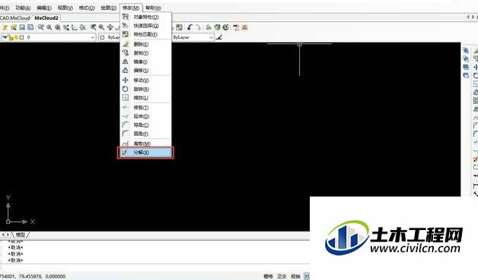Click the Move tool in right toolbar
This screenshot has height=280, width=478.
tap(475, 68)
